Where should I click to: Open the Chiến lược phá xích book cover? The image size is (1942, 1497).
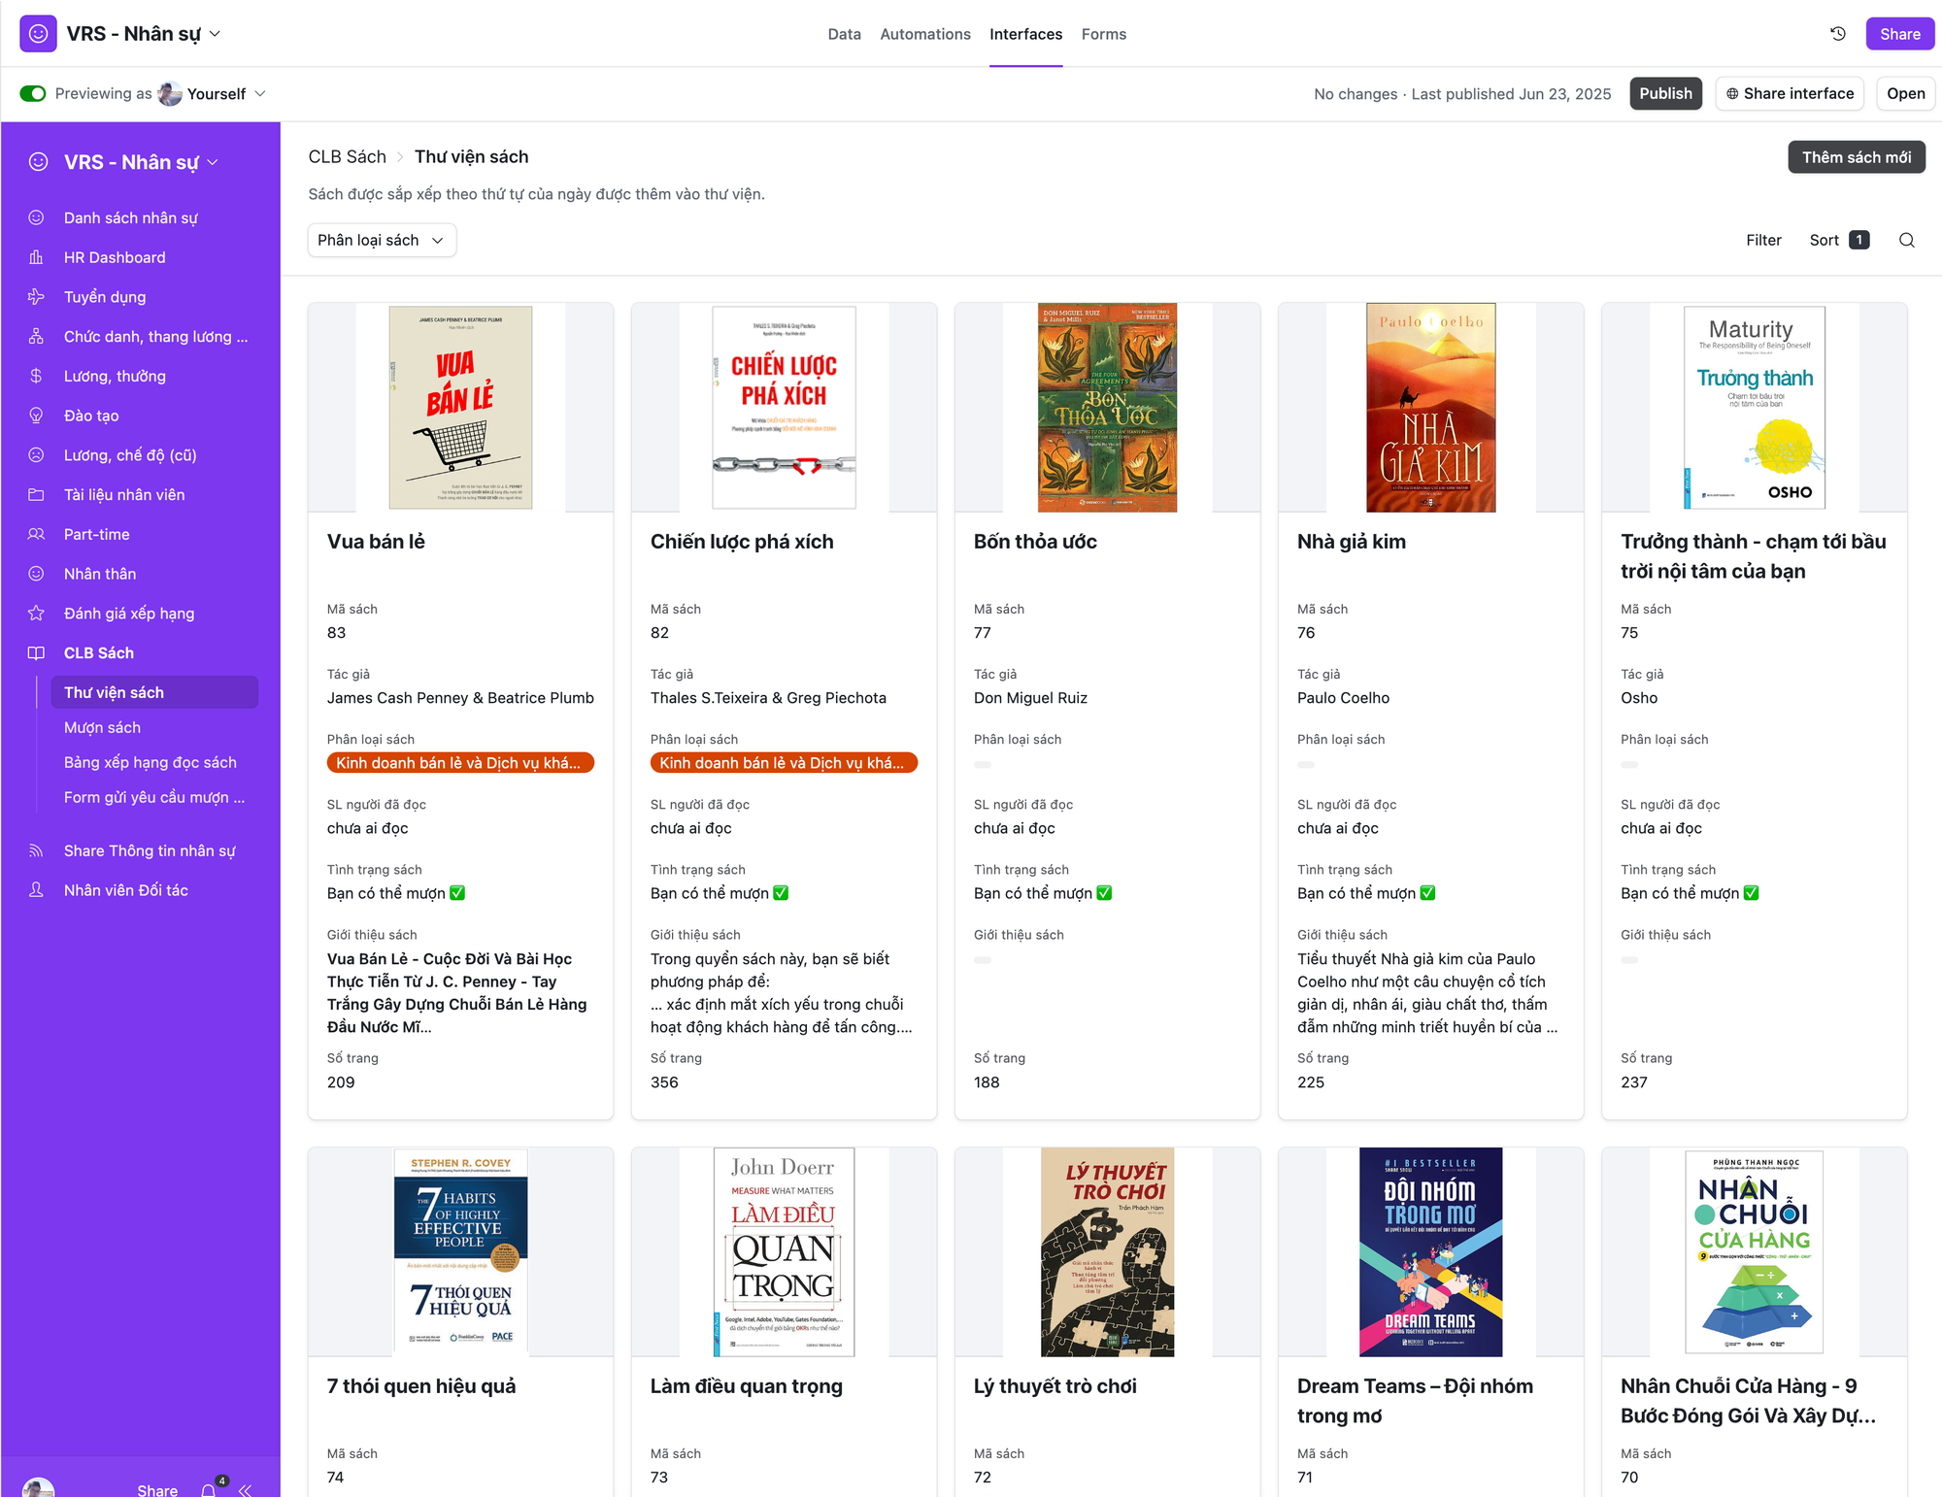[x=784, y=408]
